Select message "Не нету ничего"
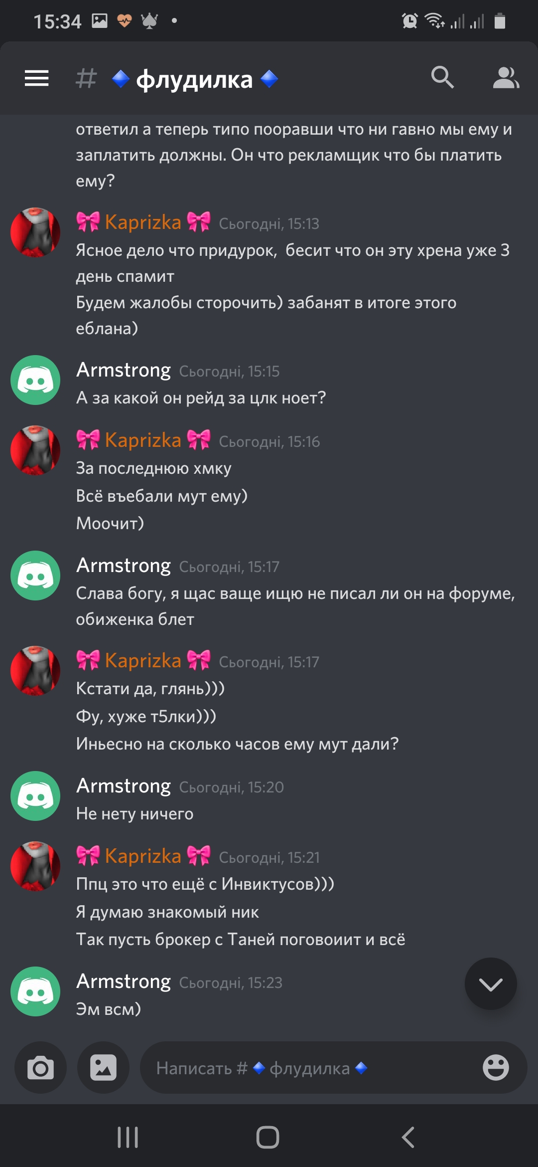Screen dimensions: 538x1167 tap(134, 813)
